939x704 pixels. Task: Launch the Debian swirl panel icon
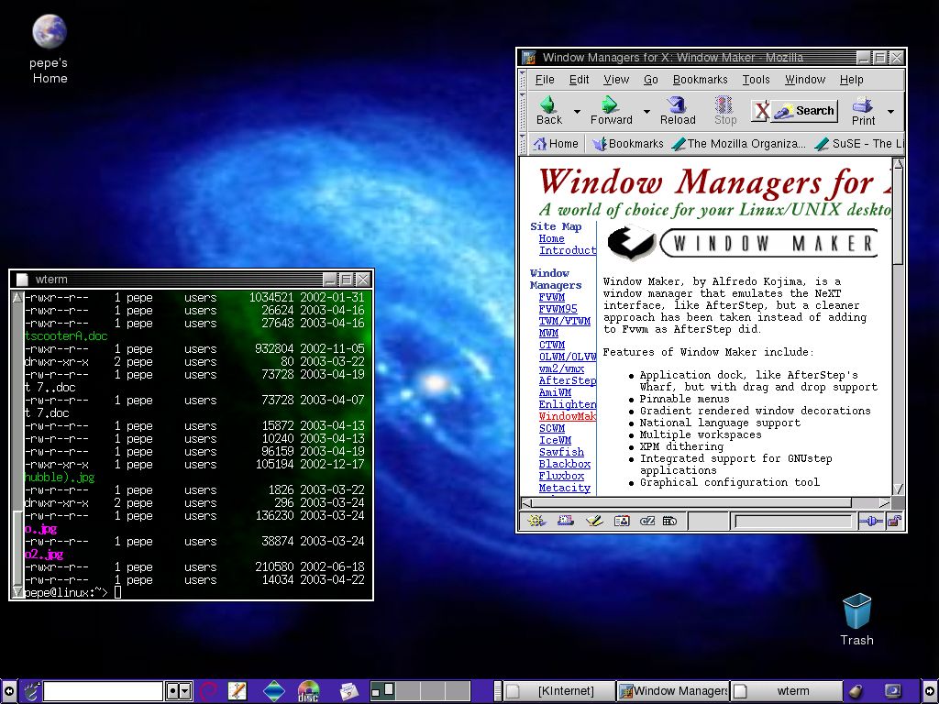pyautogui.click(x=208, y=691)
